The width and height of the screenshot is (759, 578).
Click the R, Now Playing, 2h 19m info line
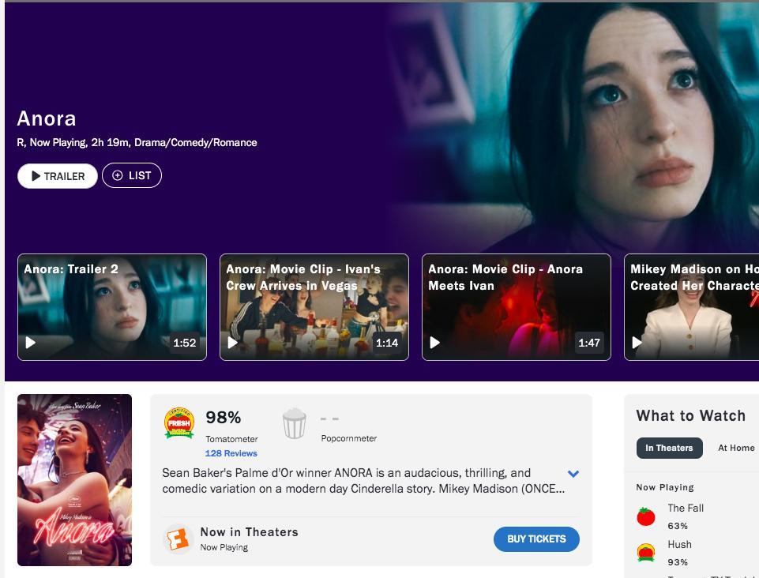(137, 142)
